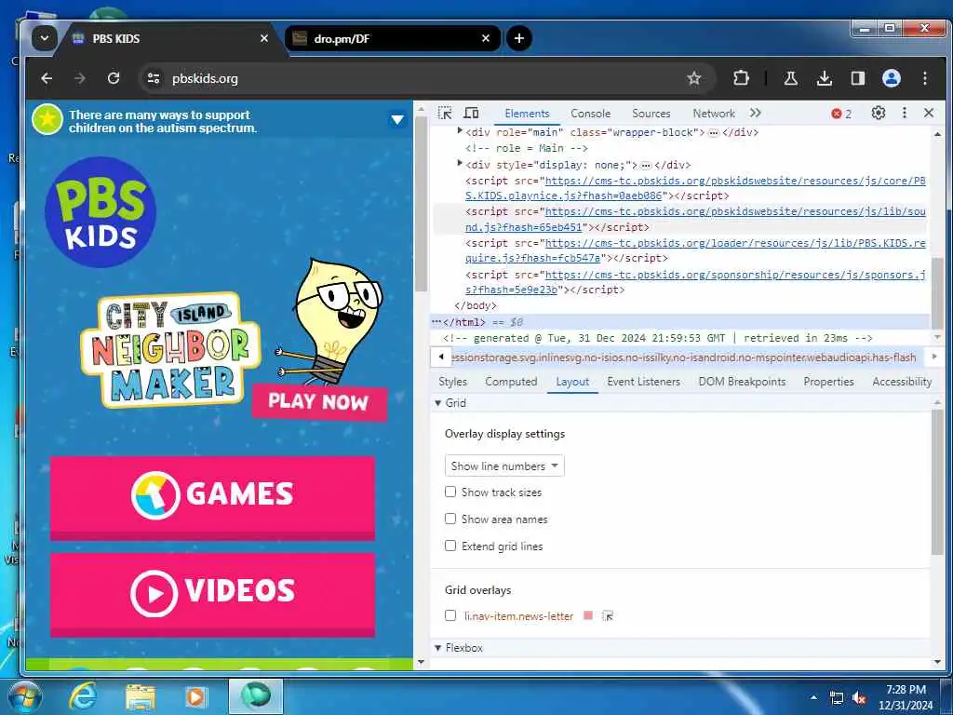Open the Properties pane
The height and width of the screenshot is (715, 953).
point(828,382)
